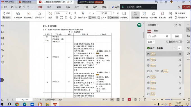Toggle the 智能查找 smart search switch
The height and width of the screenshot is (107, 191).
click(x=180, y=42)
